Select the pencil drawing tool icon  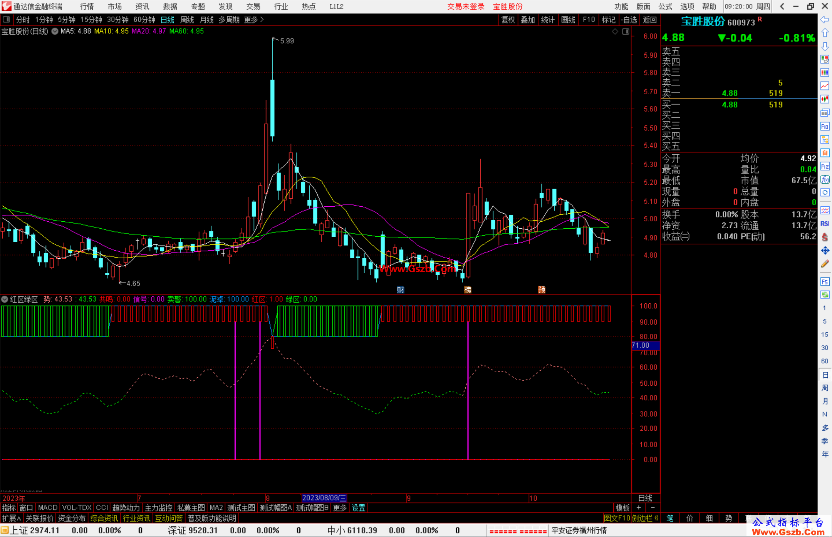click(825, 264)
